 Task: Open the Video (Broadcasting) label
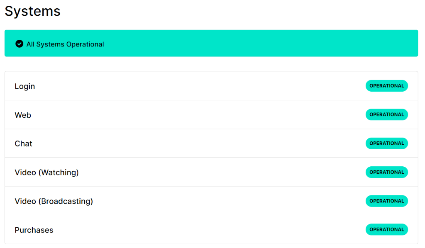point(54,201)
